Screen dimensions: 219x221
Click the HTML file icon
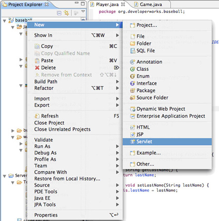point(132,128)
